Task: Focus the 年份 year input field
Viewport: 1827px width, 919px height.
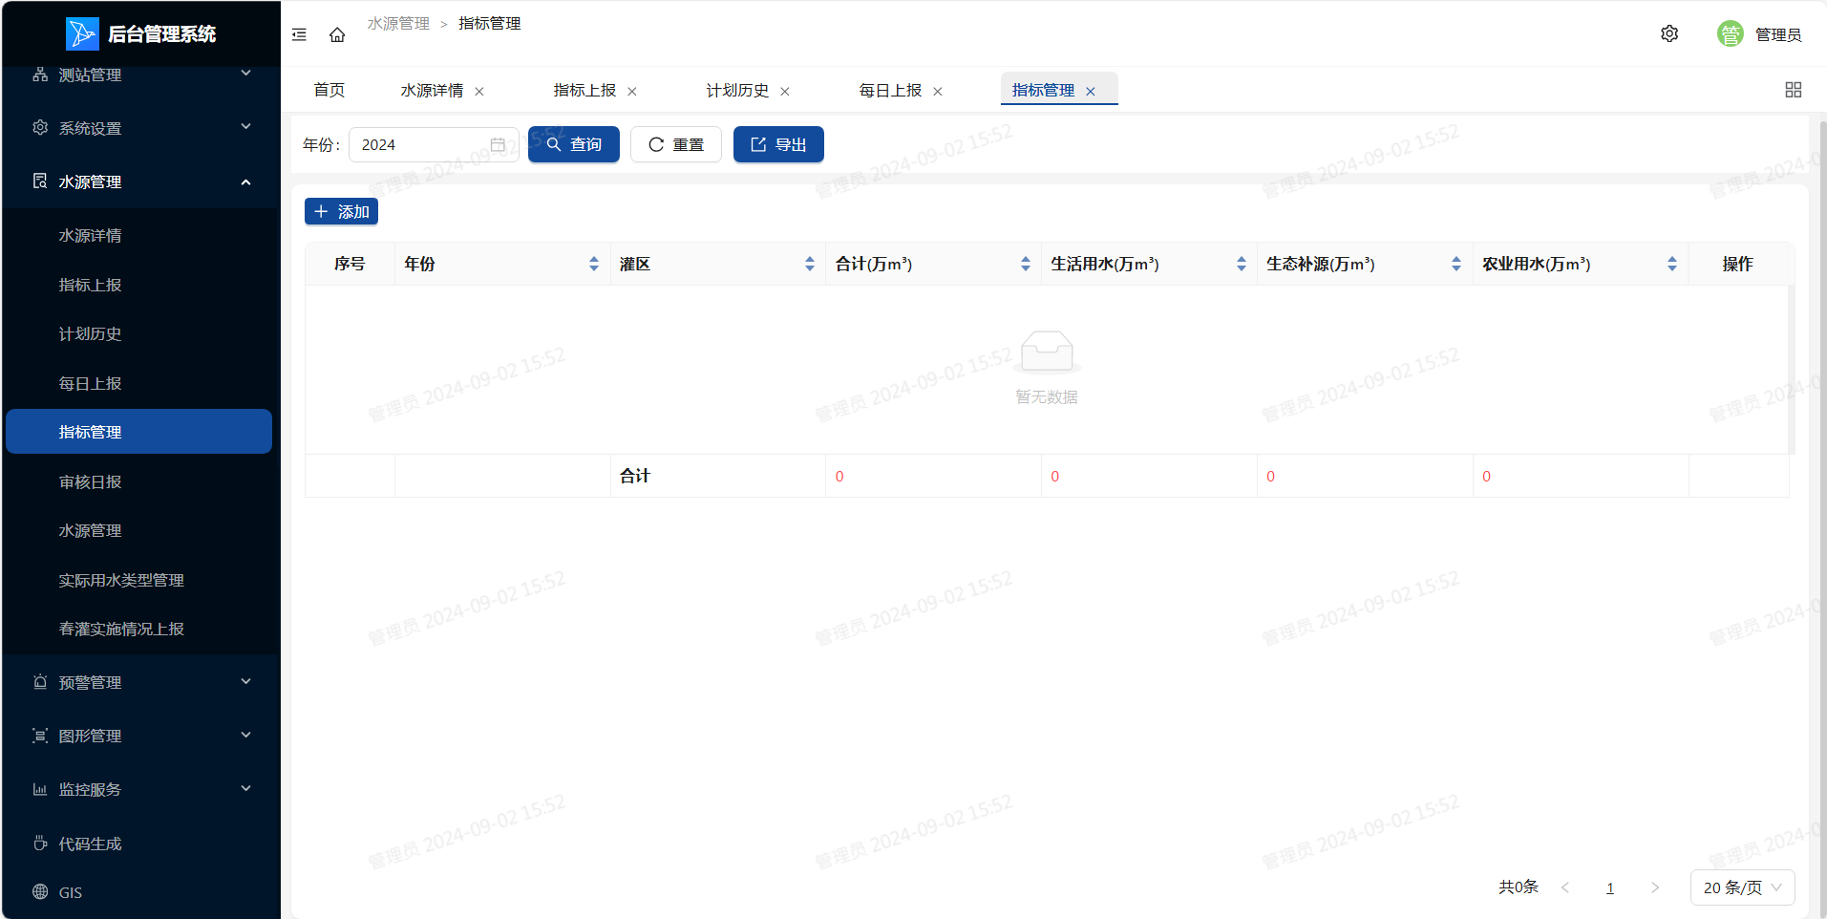Action: tap(434, 144)
